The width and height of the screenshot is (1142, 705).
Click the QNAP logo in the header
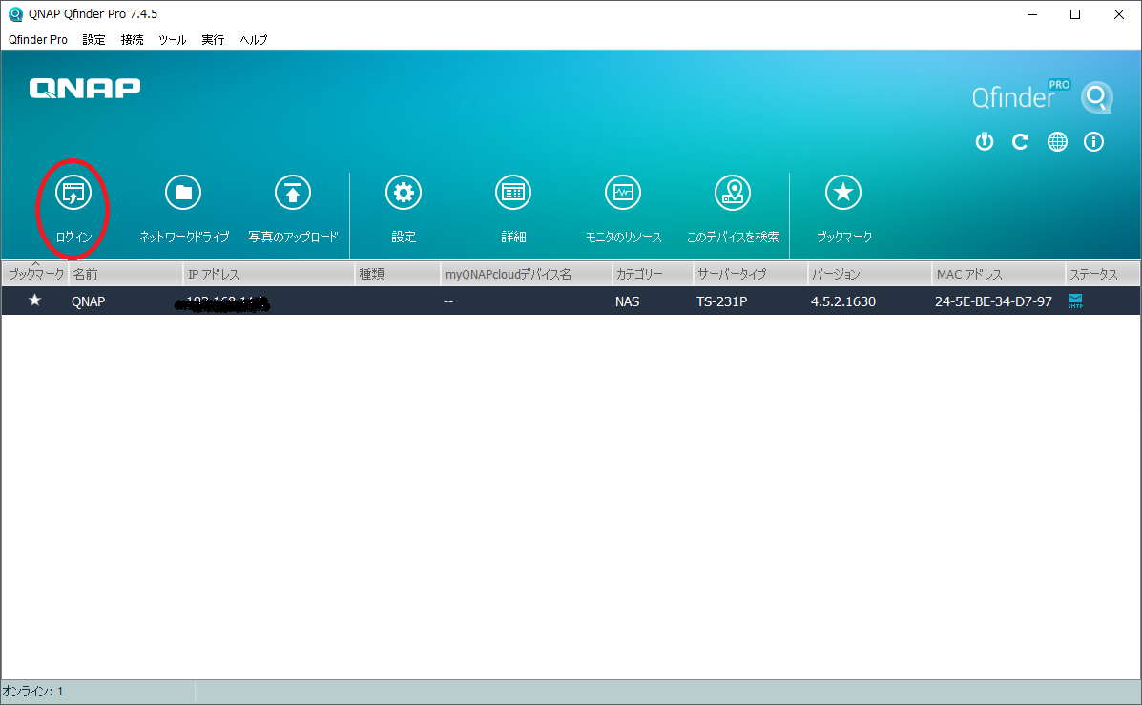[x=85, y=88]
